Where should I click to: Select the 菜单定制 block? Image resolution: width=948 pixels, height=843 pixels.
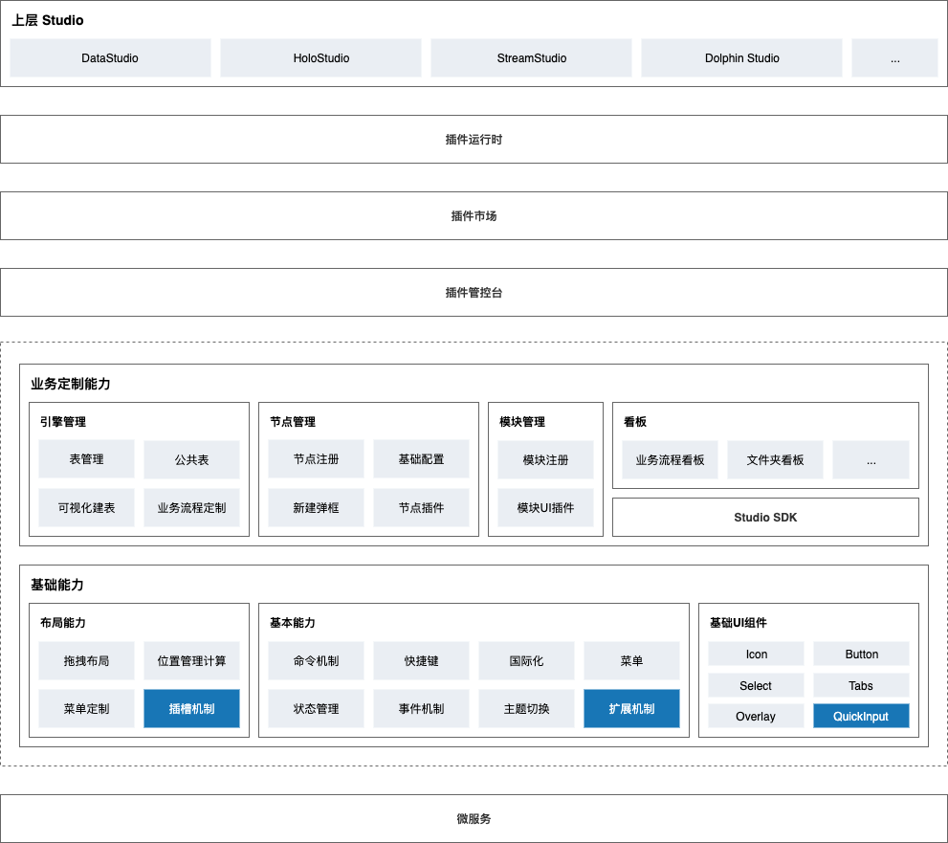coord(86,708)
